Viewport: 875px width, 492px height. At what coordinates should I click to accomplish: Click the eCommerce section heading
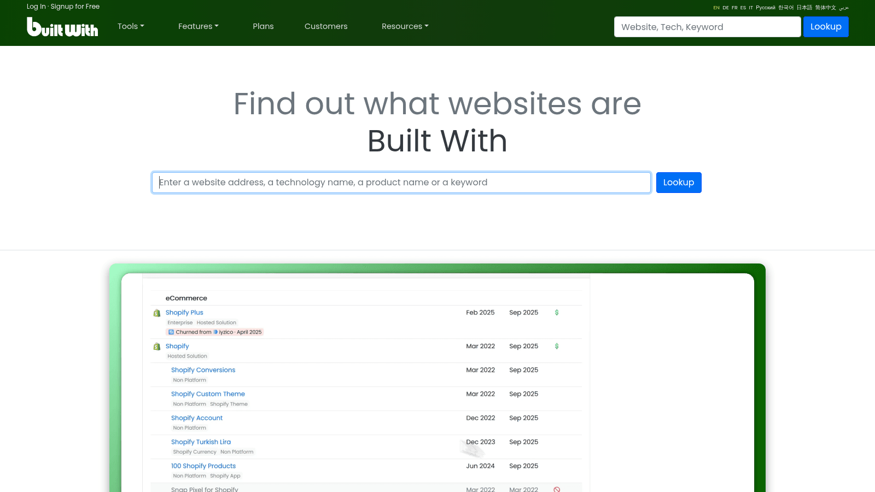[x=186, y=298]
